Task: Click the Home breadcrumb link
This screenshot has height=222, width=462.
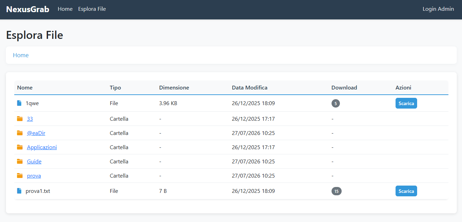Action: tap(21, 55)
